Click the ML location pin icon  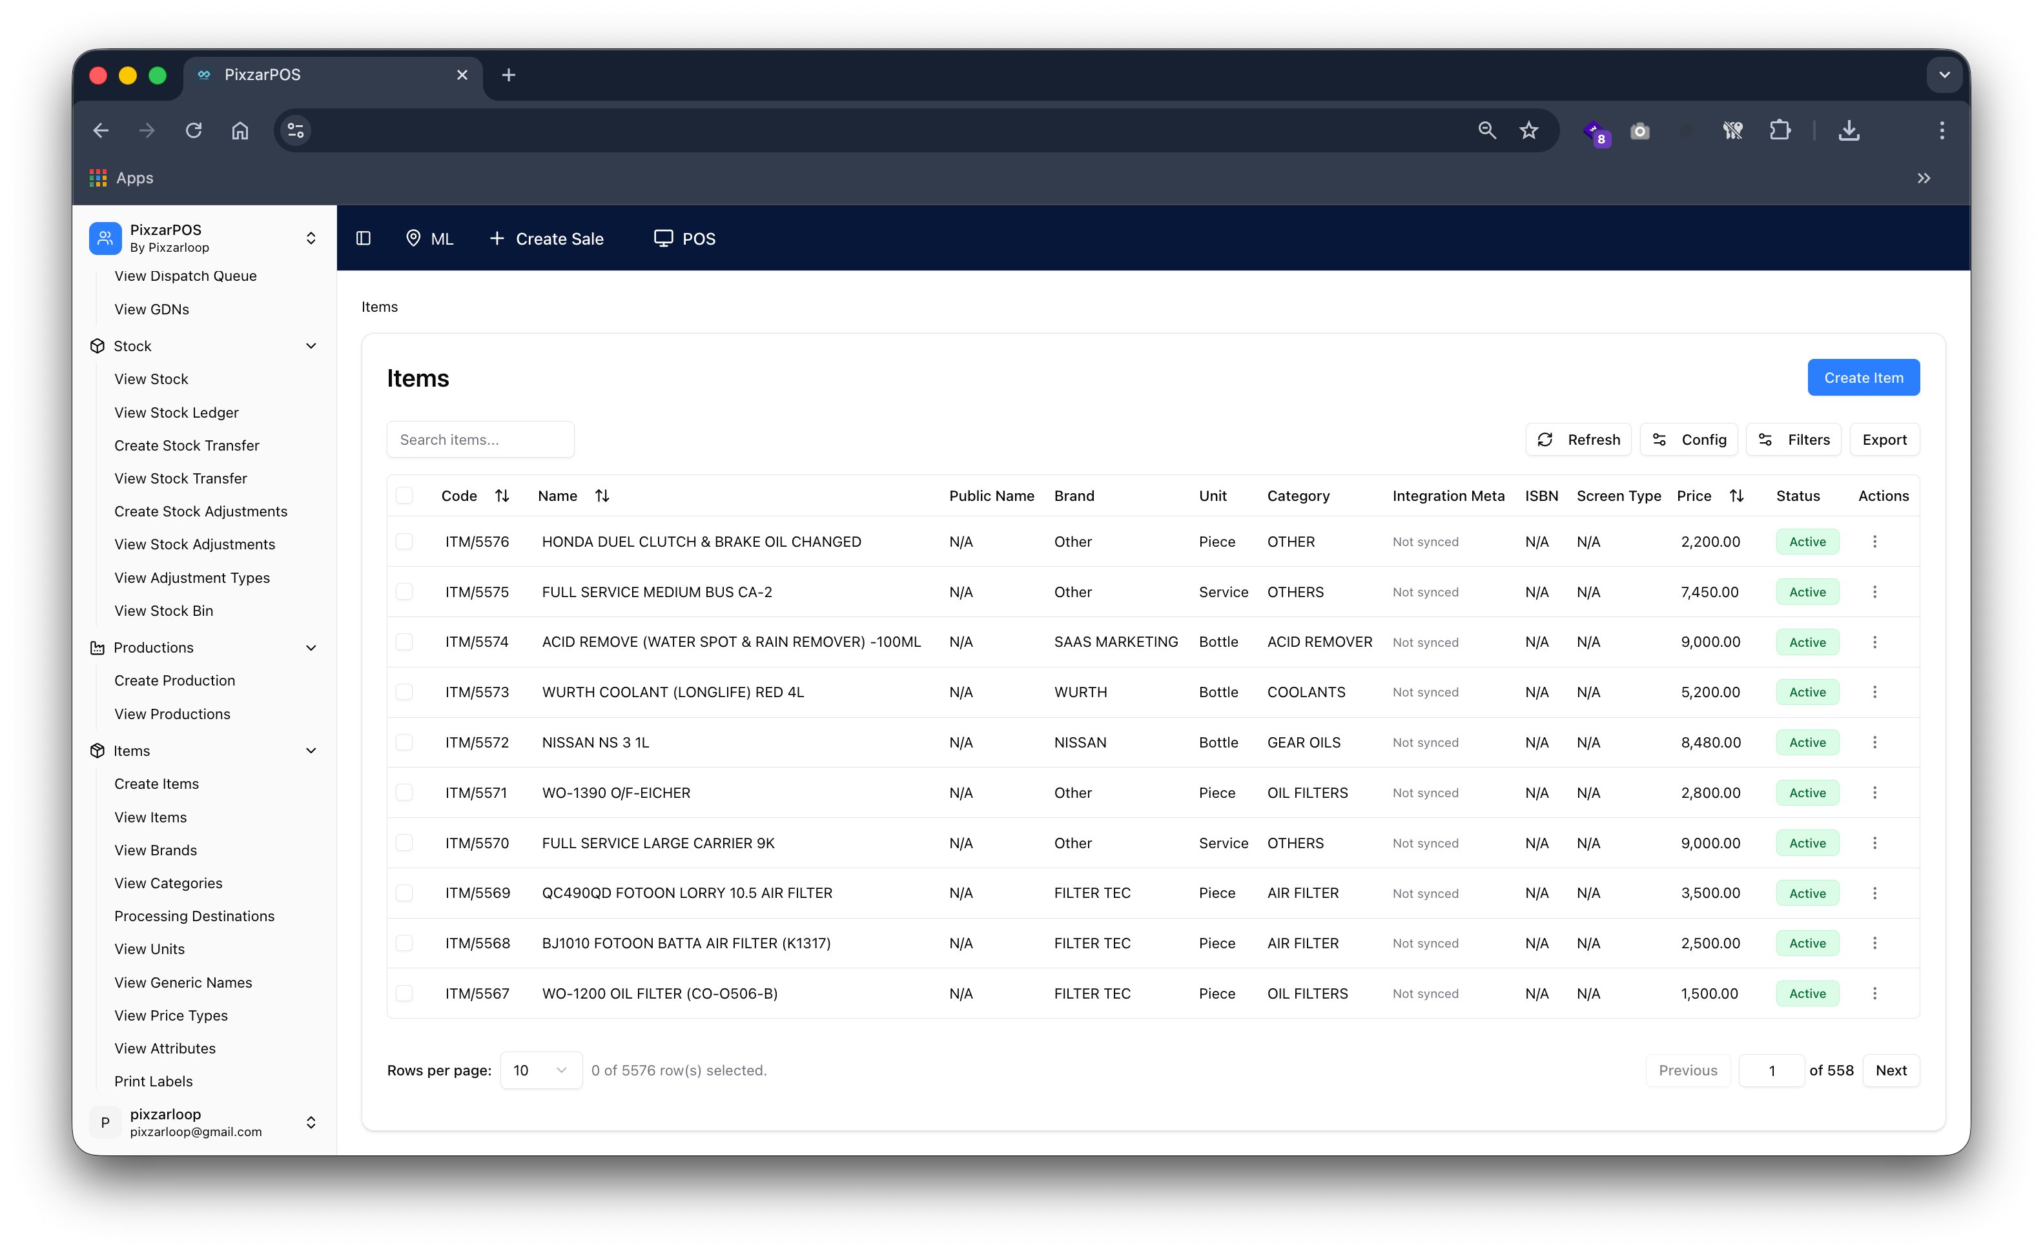[x=415, y=238]
